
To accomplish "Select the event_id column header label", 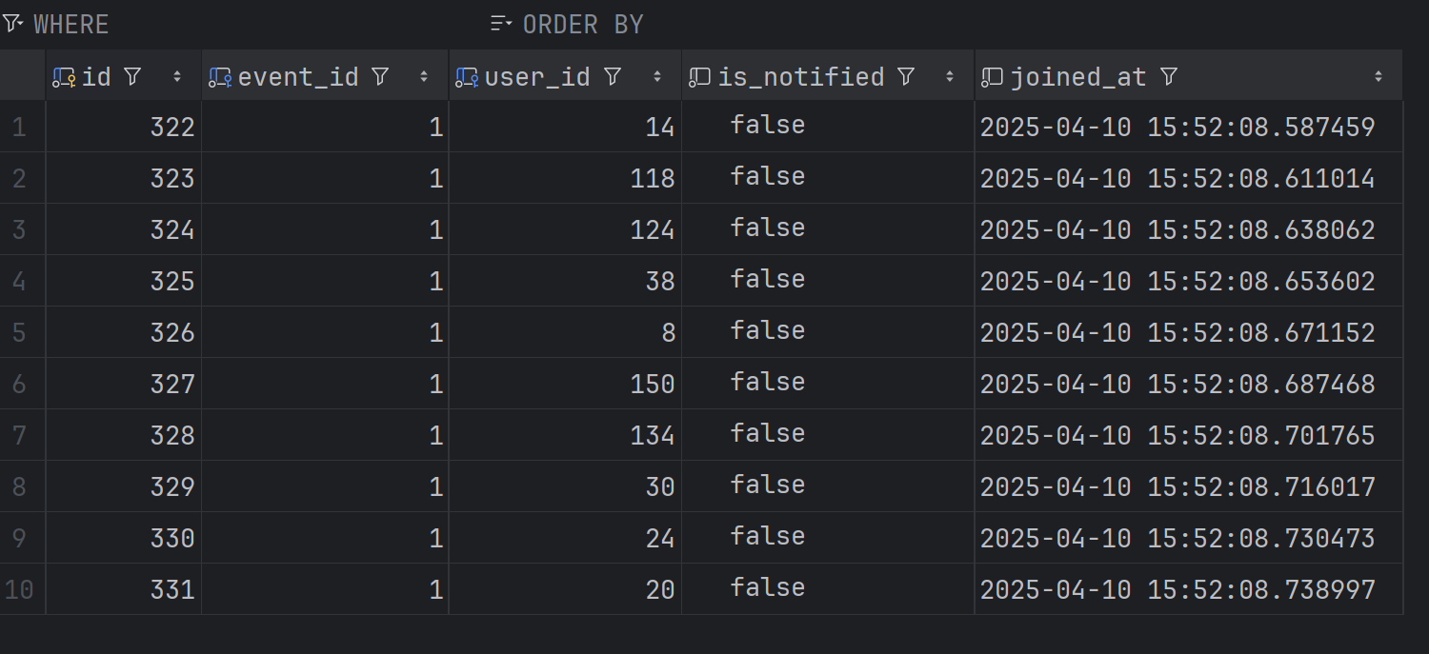I will point(298,77).
